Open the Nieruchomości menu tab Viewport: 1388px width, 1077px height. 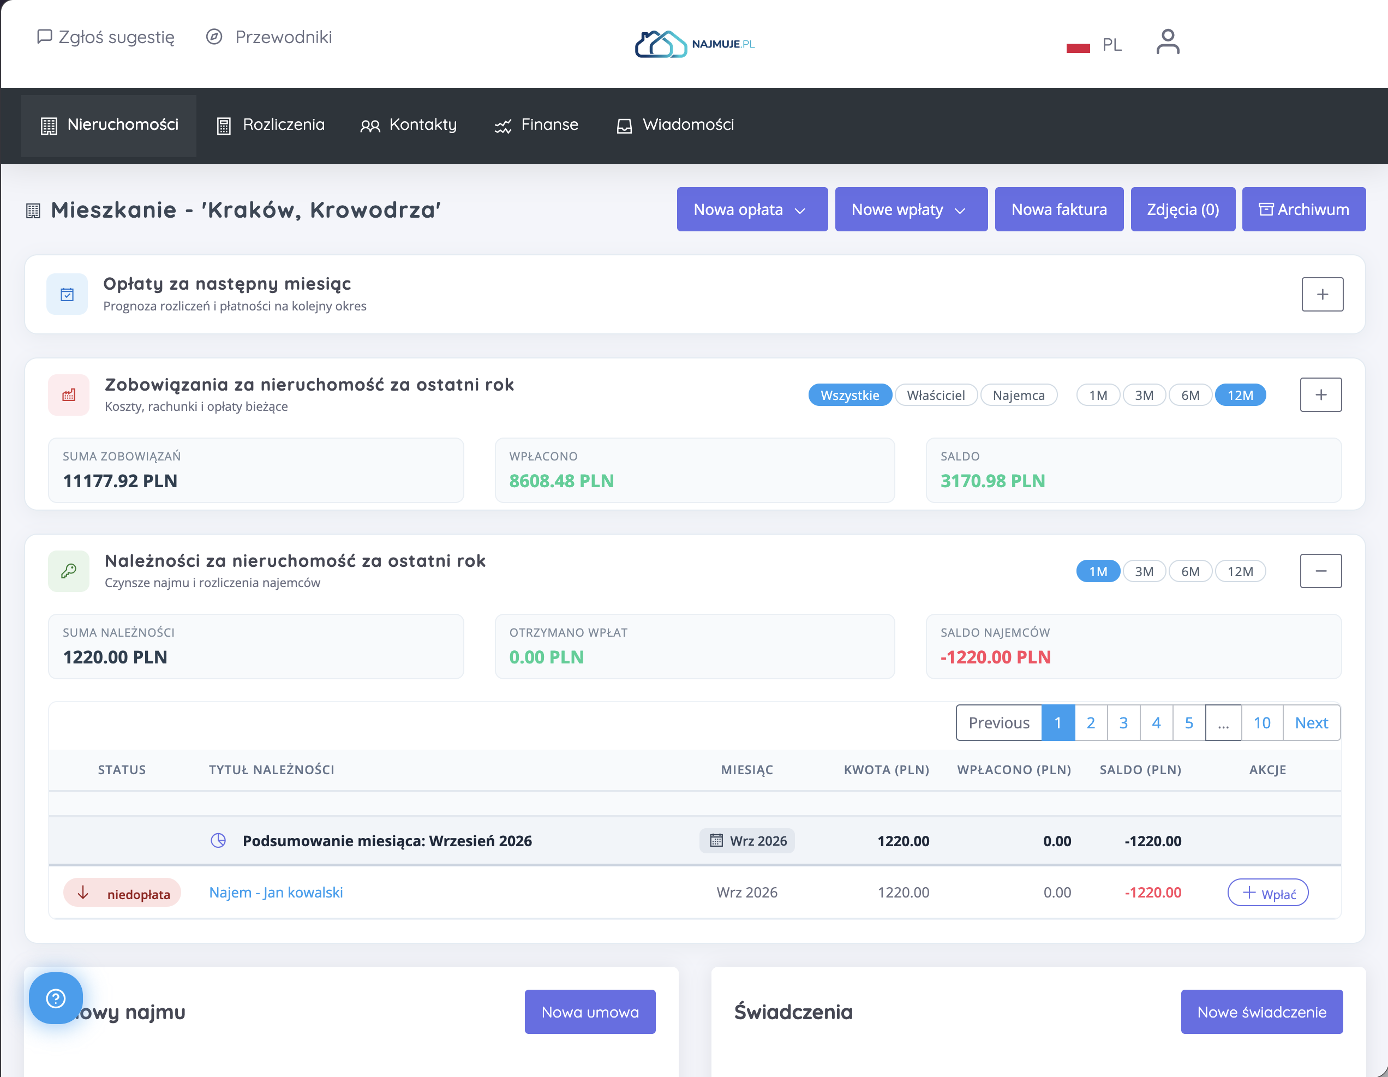pyautogui.click(x=109, y=125)
